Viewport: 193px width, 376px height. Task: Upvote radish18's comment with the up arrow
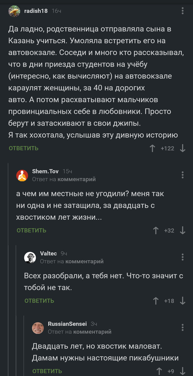[x=152, y=148]
